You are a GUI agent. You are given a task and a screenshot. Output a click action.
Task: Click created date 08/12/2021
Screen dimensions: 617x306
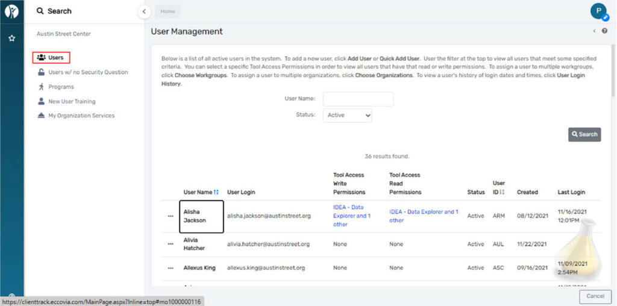tap(532, 216)
